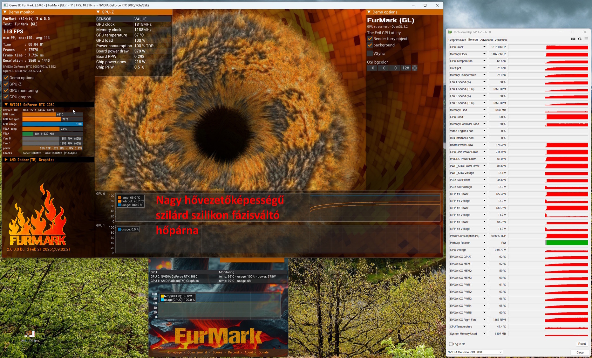Switch to the Advanced tab

486,40
